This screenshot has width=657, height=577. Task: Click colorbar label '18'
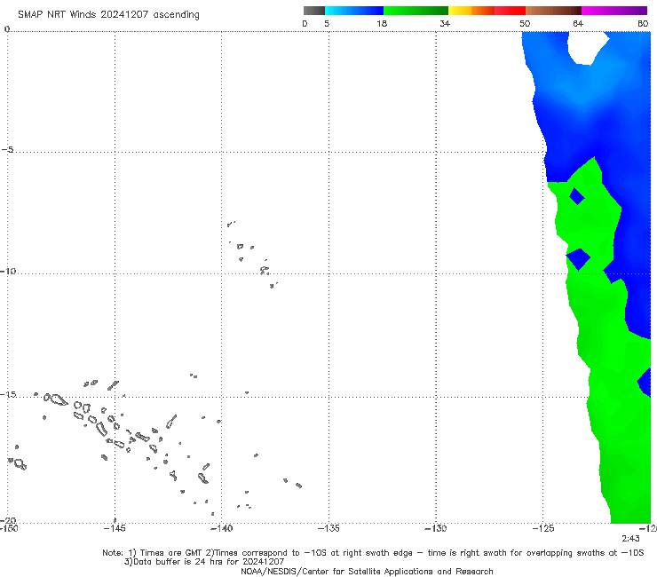click(x=382, y=23)
